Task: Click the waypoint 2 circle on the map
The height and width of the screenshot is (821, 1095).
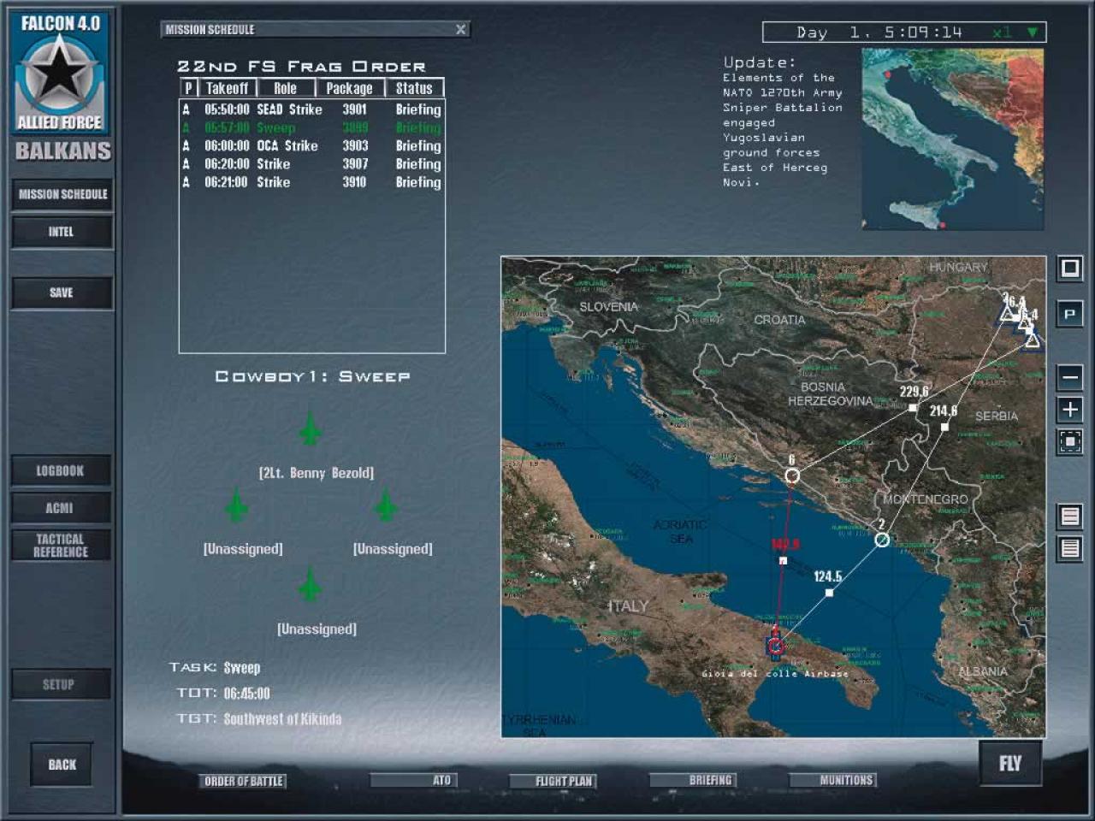Action: (882, 540)
